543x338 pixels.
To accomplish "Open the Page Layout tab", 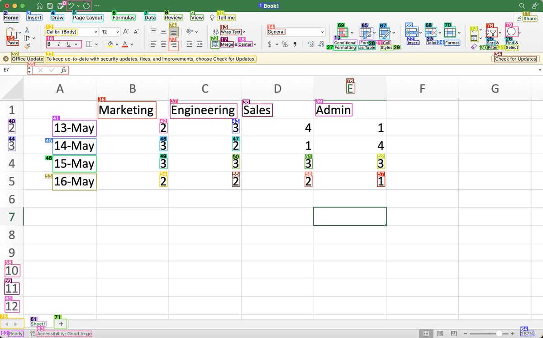I will 88,18.
